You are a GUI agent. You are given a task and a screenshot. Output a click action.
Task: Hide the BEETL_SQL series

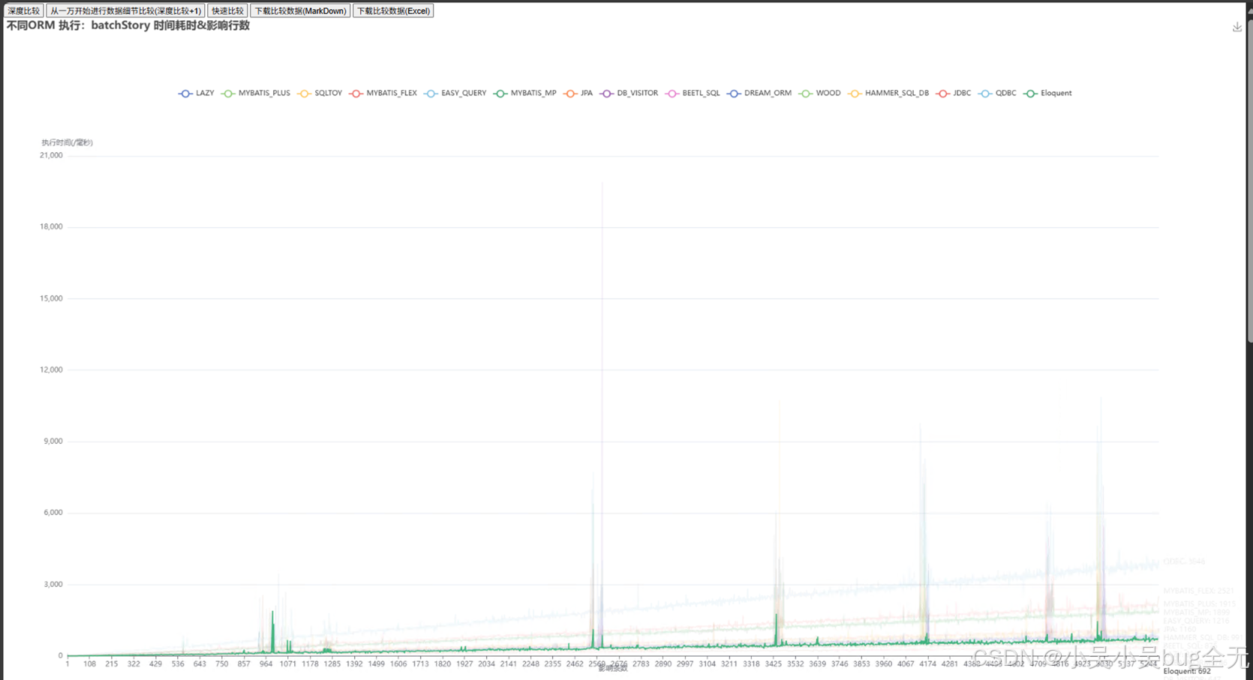pos(693,93)
